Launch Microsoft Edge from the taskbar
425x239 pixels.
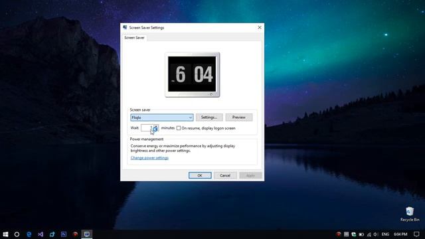pyautogui.click(x=29, y=234)
